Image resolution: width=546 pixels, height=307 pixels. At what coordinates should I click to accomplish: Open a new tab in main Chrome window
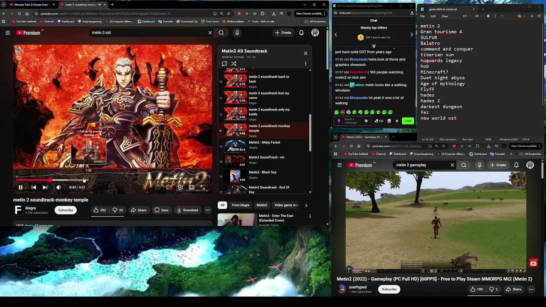coord(112,5)
